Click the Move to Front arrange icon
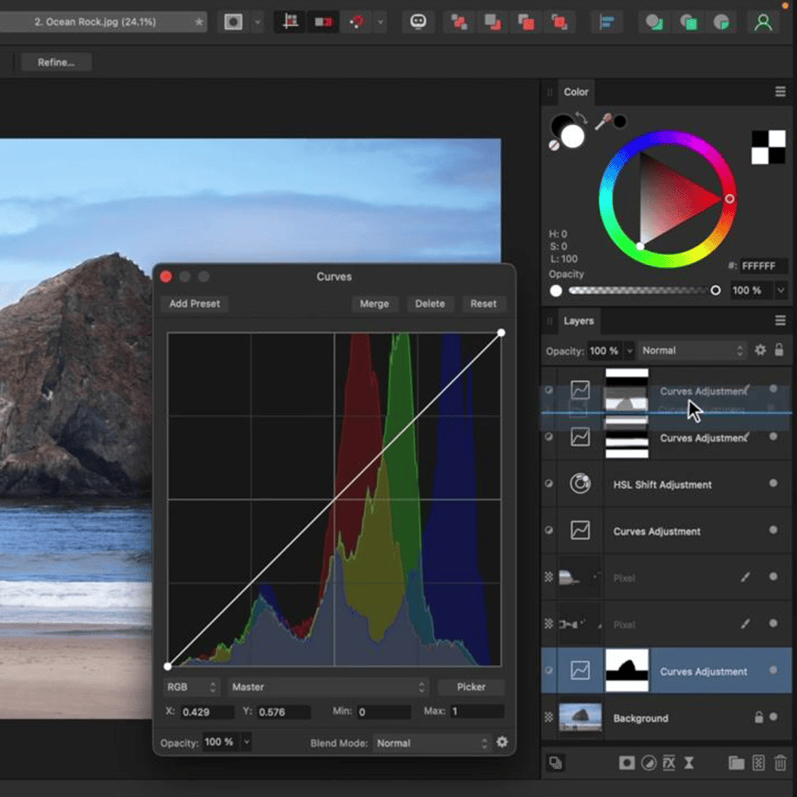The height and width of the screenshot is (797, 797). pyautogui.click(x=559, y=22)
